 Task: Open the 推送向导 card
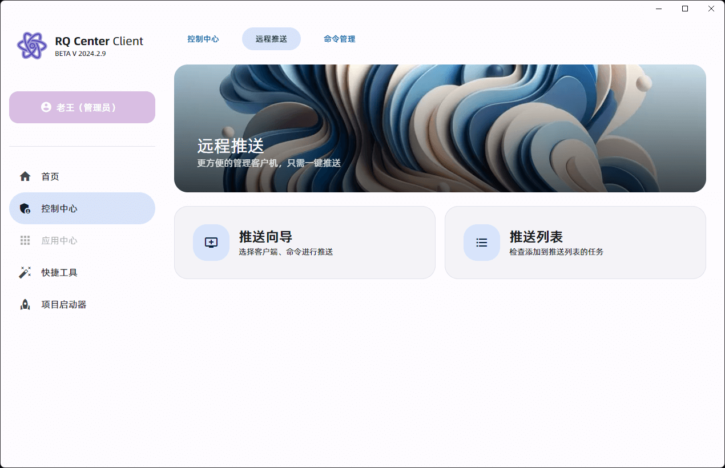[x=305, y=242]
